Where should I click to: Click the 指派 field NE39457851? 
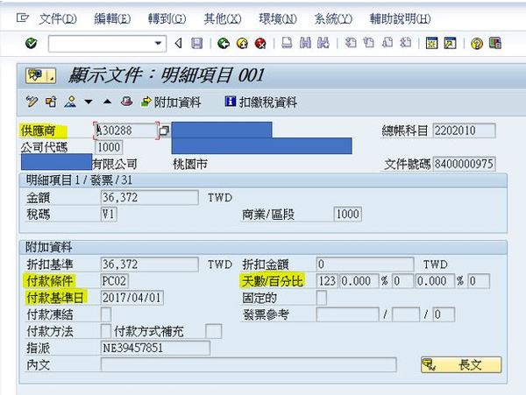pyautogui.click(x=155, y=348)
